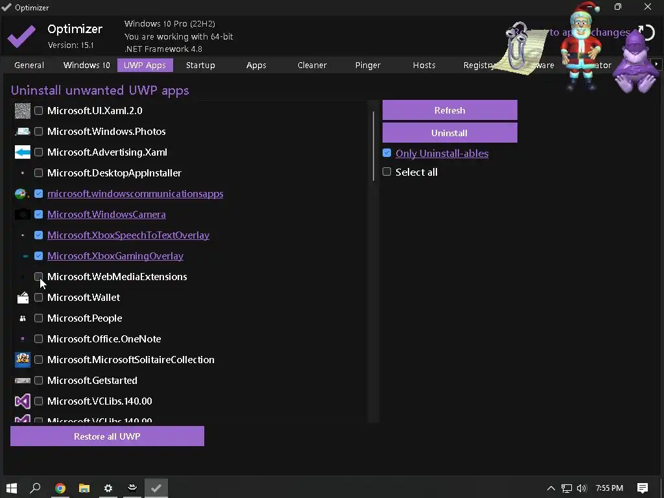Image resolution: width=664 pixels, height=498 pixels.
Task: Click the Office.OneNote small icon
Action: click(x=23, y=339)
